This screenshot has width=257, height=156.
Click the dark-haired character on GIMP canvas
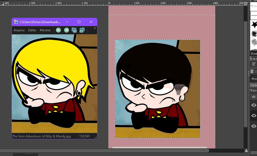[x=158, y=89]
